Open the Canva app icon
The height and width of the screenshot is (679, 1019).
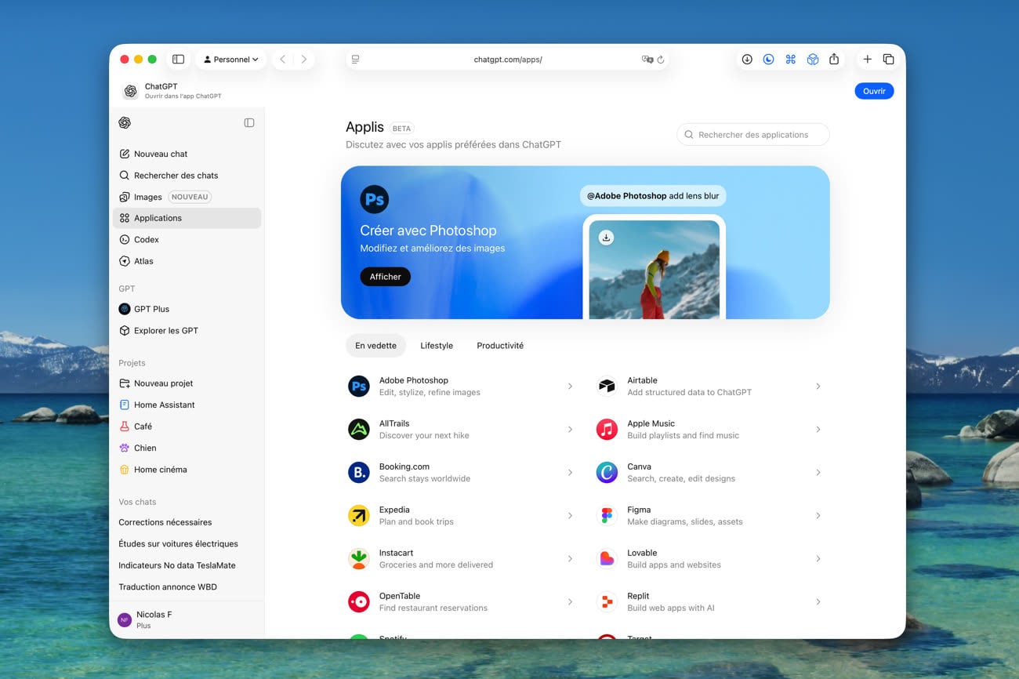(607, 472)
